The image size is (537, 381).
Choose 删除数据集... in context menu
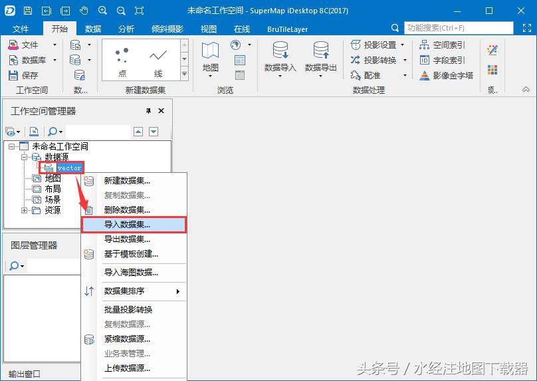(x=134, y=209)
